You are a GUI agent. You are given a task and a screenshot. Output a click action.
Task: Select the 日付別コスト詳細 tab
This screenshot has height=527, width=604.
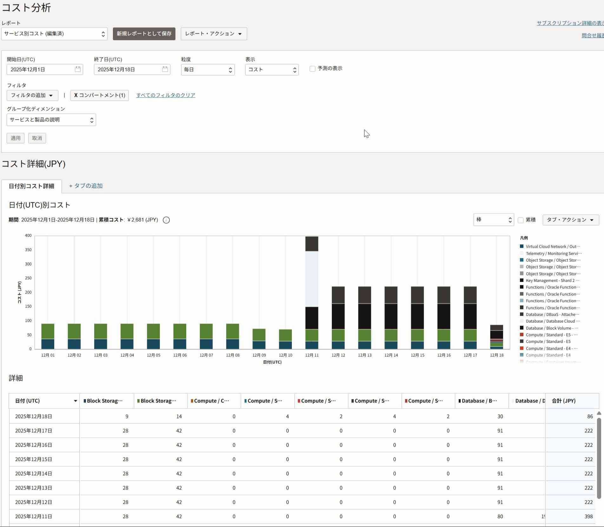tap(31, 186)
